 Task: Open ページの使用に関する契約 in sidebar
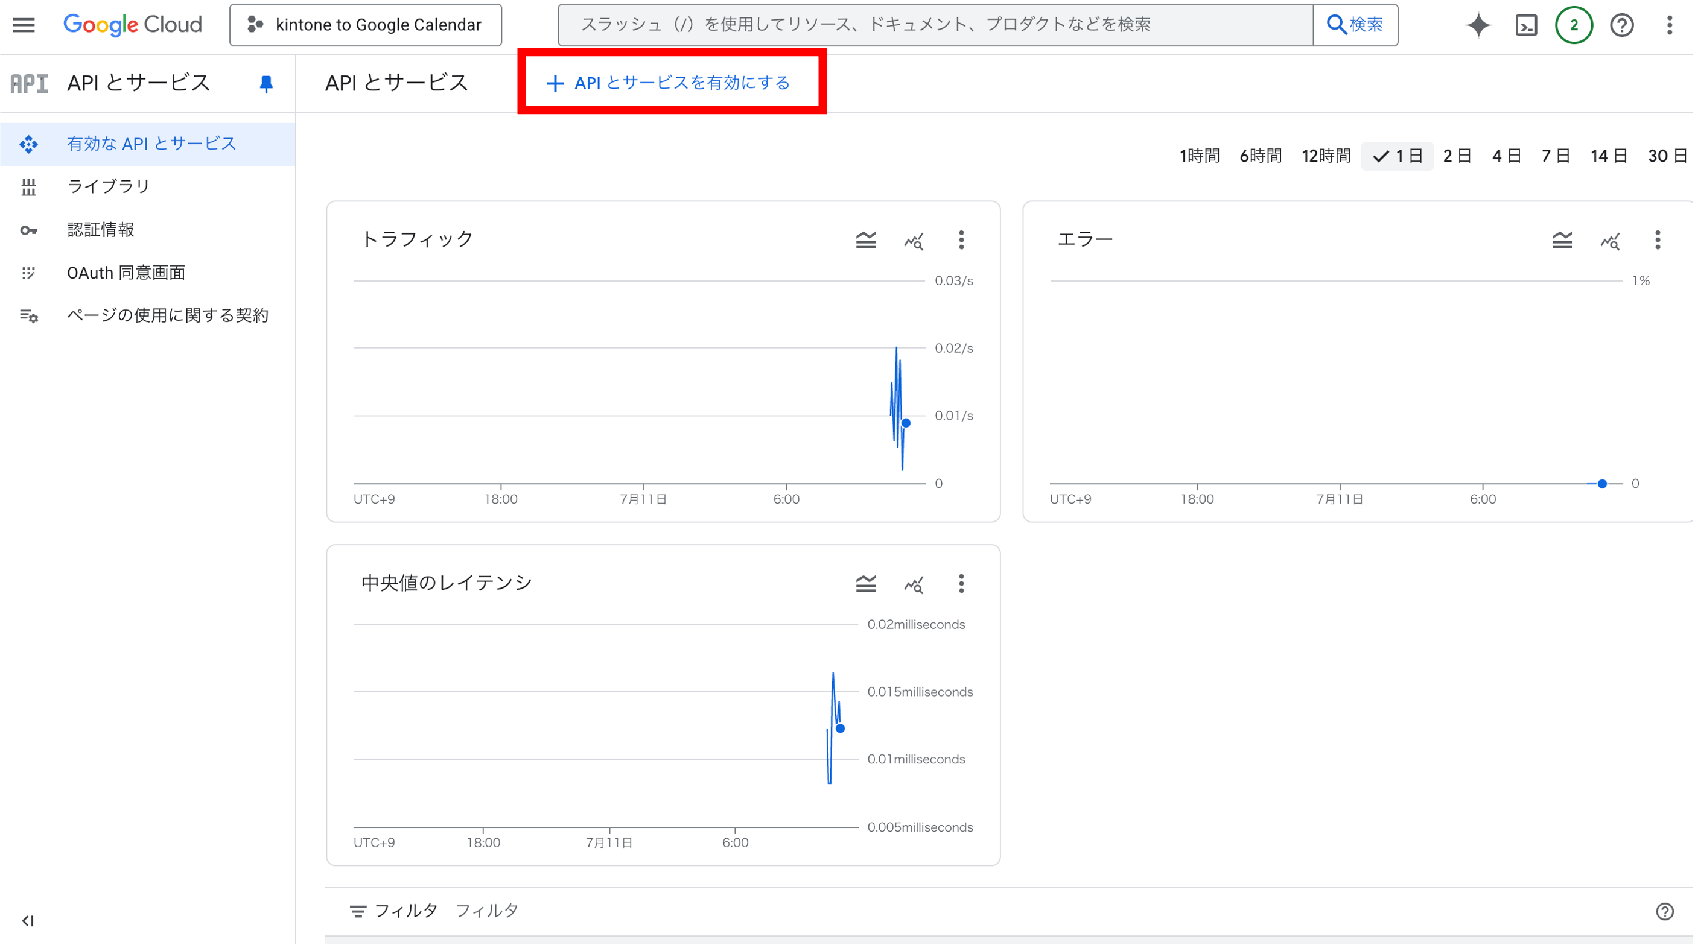148,315
